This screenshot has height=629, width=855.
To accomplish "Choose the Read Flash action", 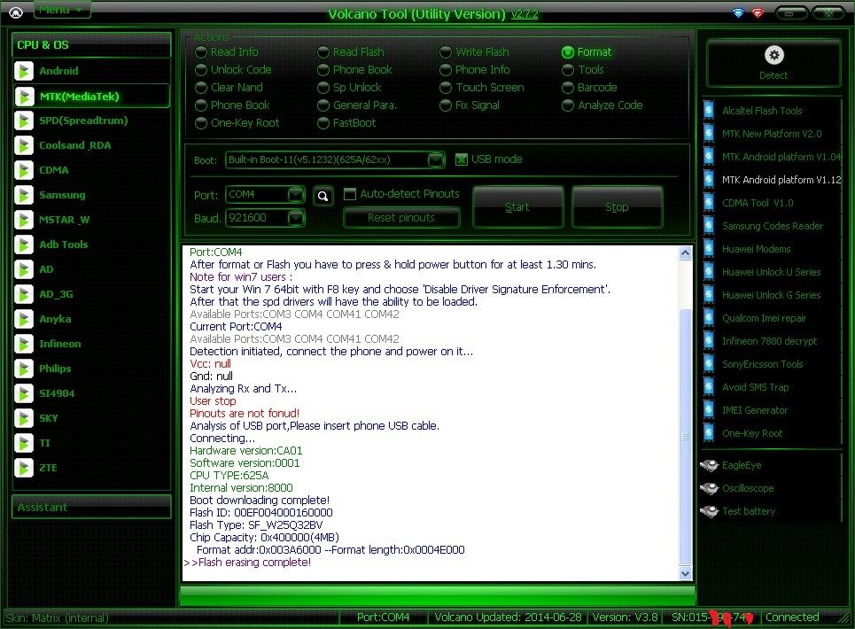I will click(323, 52).
